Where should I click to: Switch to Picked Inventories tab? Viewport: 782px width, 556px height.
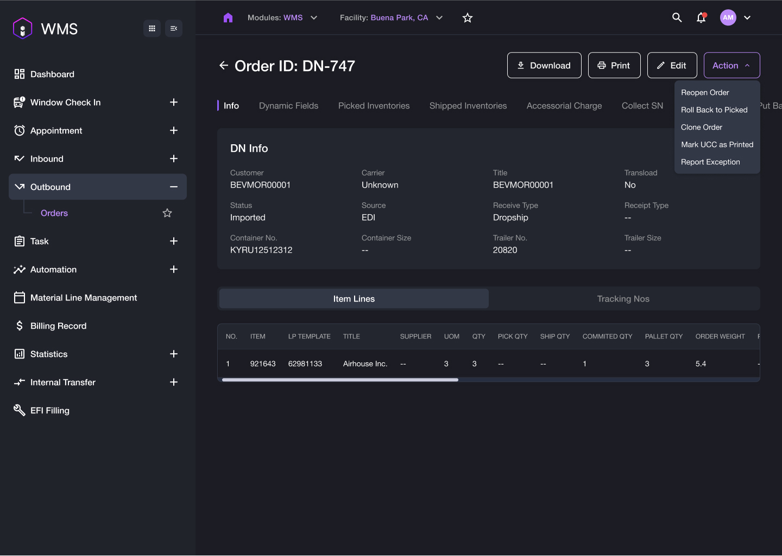pos(374,106)
